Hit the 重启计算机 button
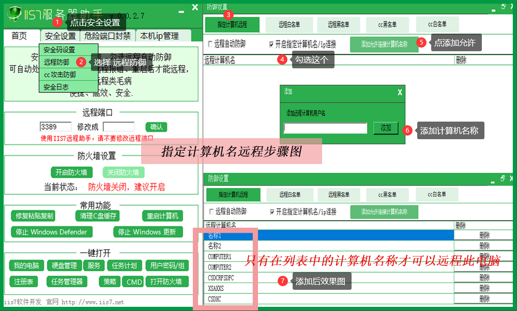 [162, 216]
